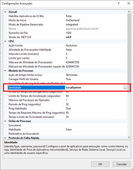Select Máximo de Processos do Operador property
This screenshot has width=134, height=170.
(x=29, y=100)
